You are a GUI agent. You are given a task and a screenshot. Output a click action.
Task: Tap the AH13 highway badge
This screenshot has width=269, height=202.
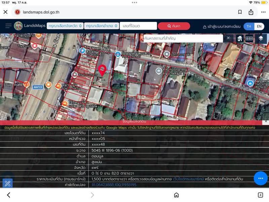tap(38, 87)
